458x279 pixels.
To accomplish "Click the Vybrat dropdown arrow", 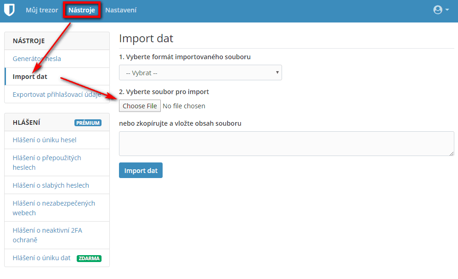I will coord(277,73).
